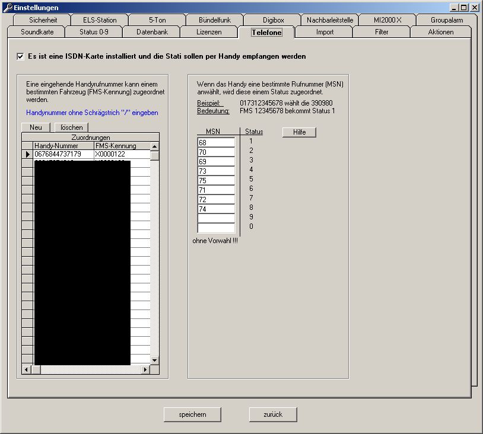
Task: Click the empty MSN field for Status 9
Action: point(216,218)
